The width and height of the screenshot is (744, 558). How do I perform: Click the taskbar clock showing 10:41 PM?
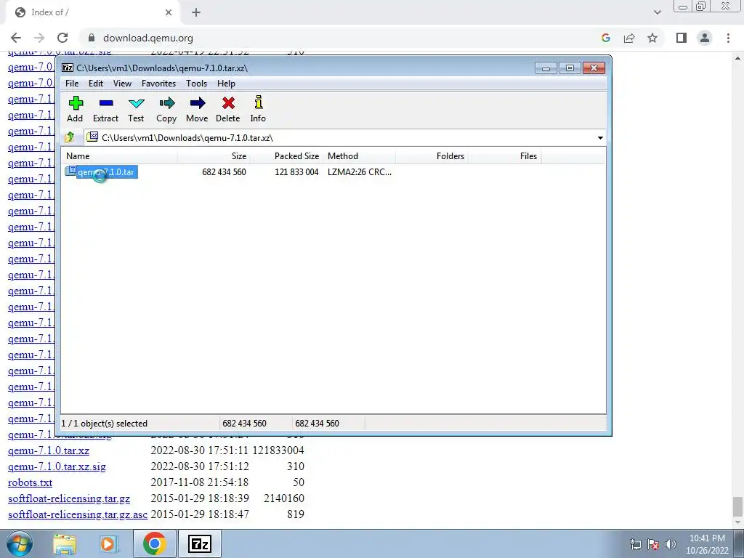707,544
